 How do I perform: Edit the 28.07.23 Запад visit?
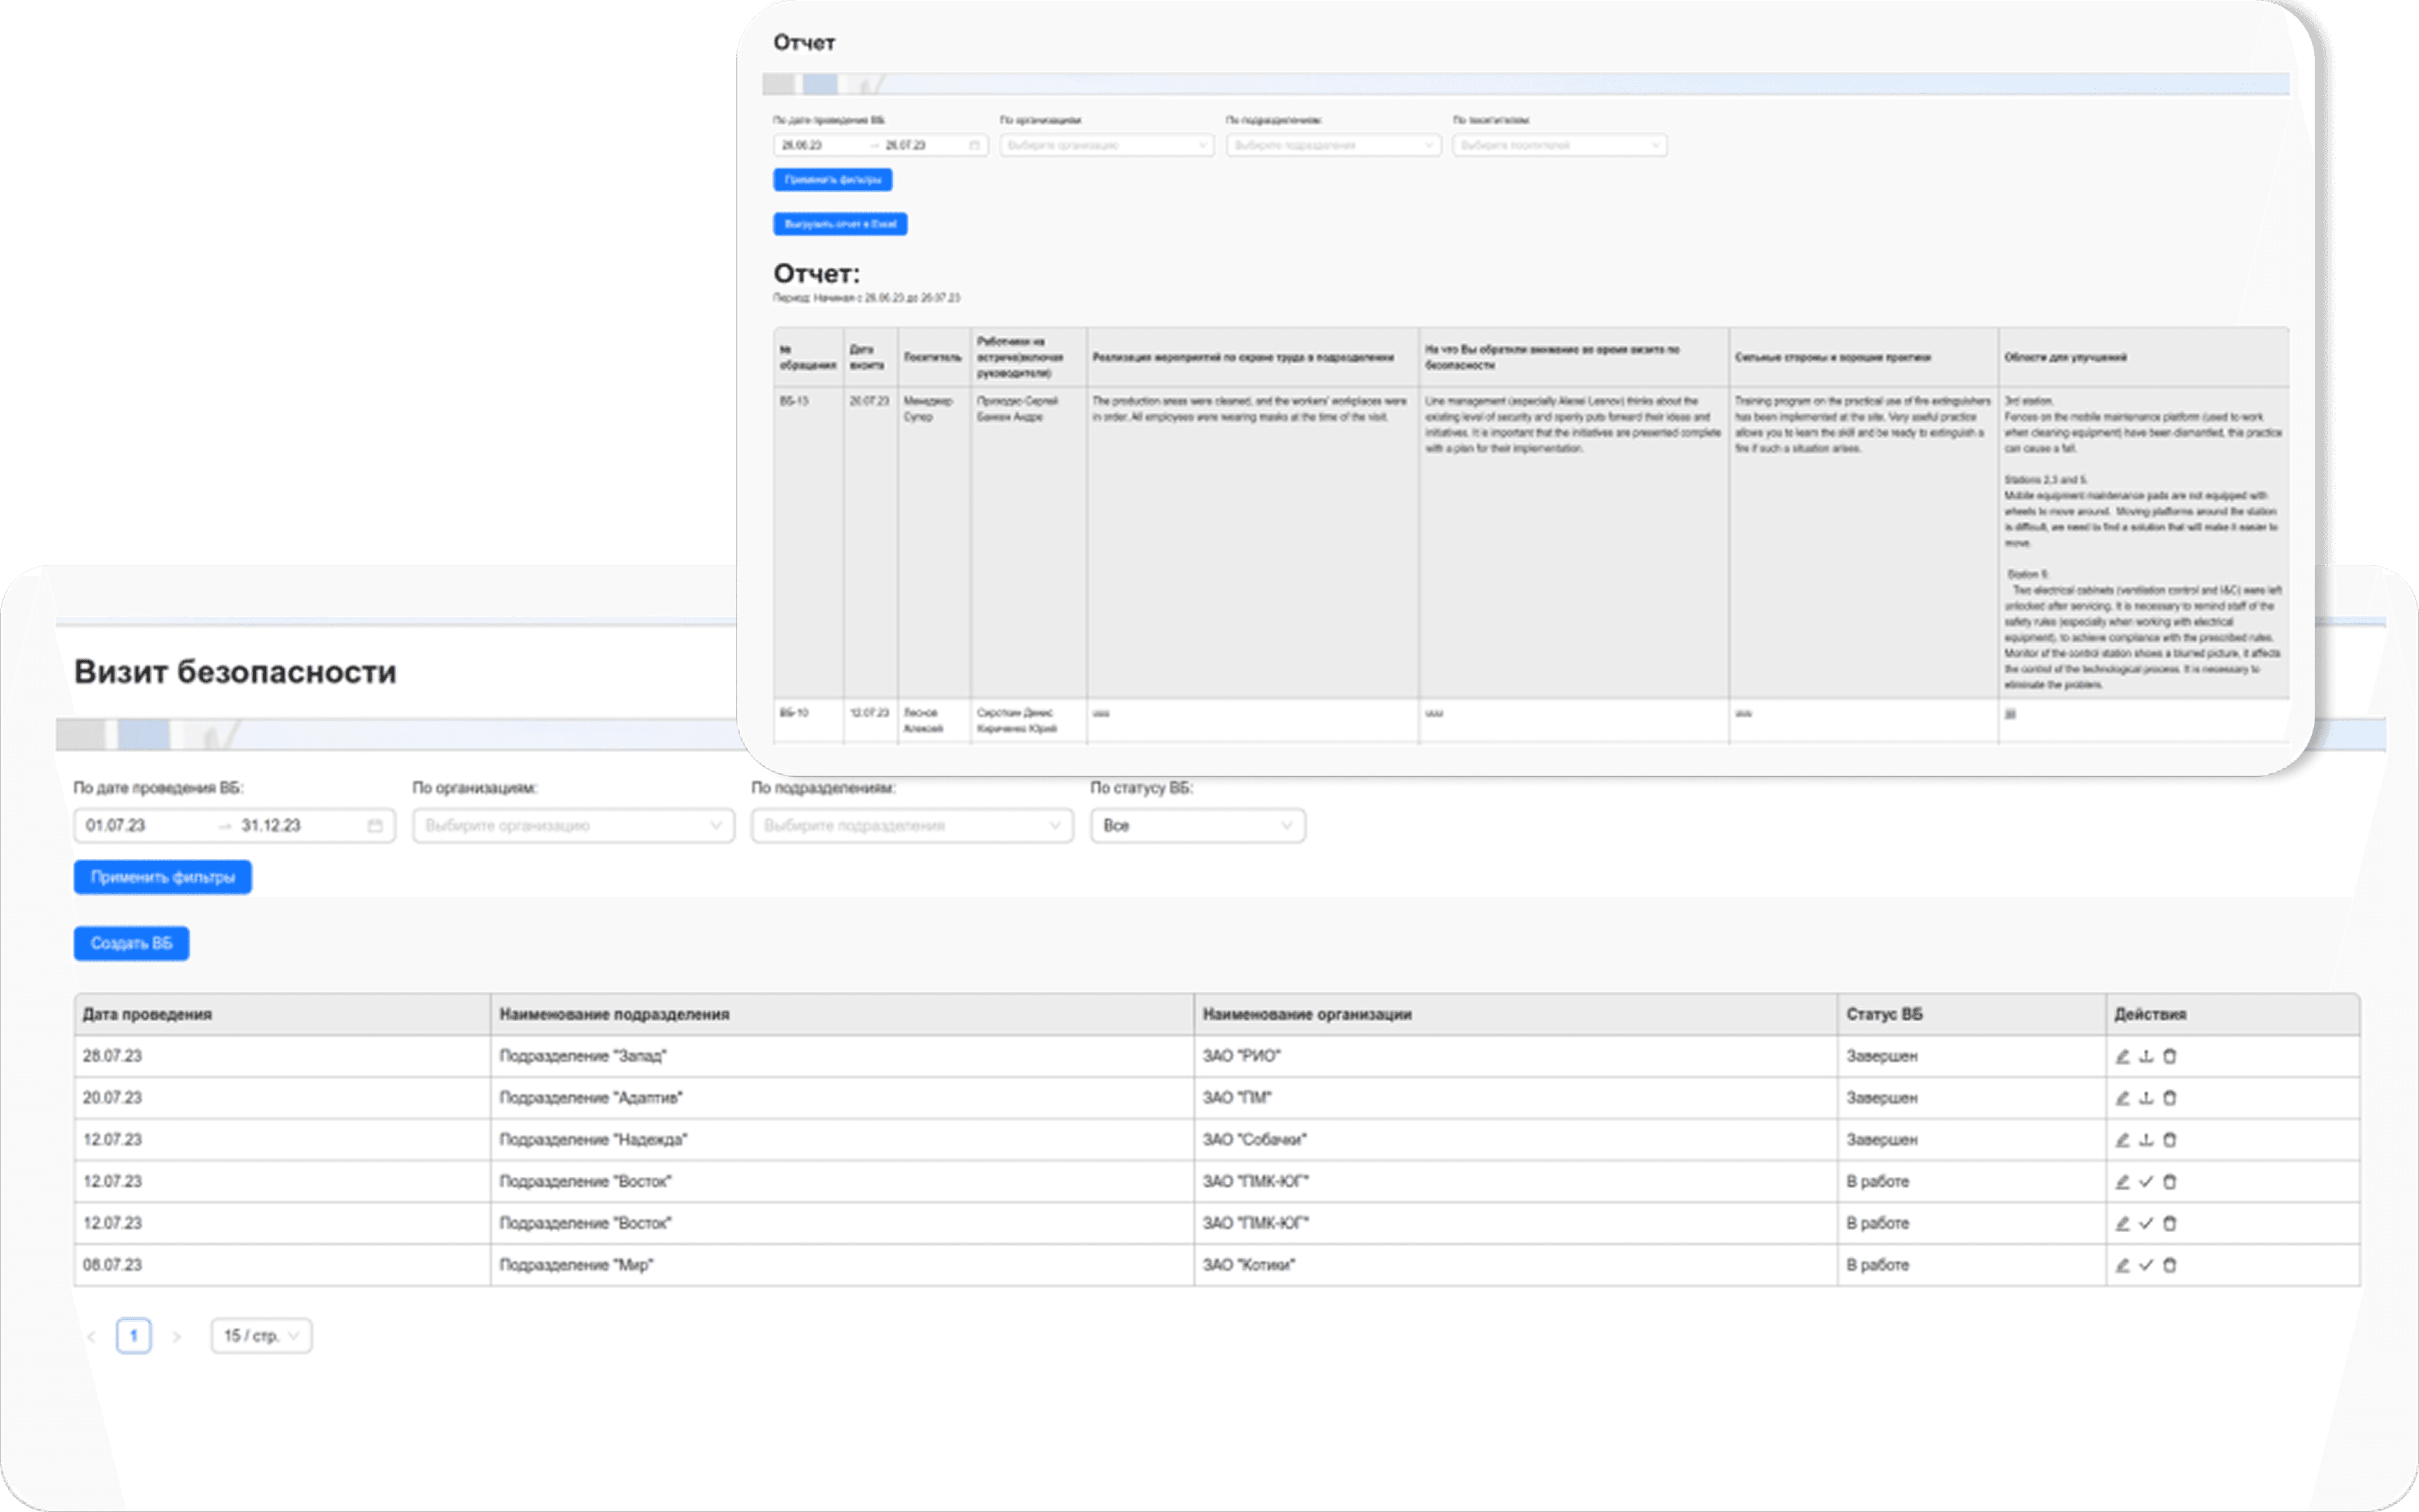[2122, 1056]
